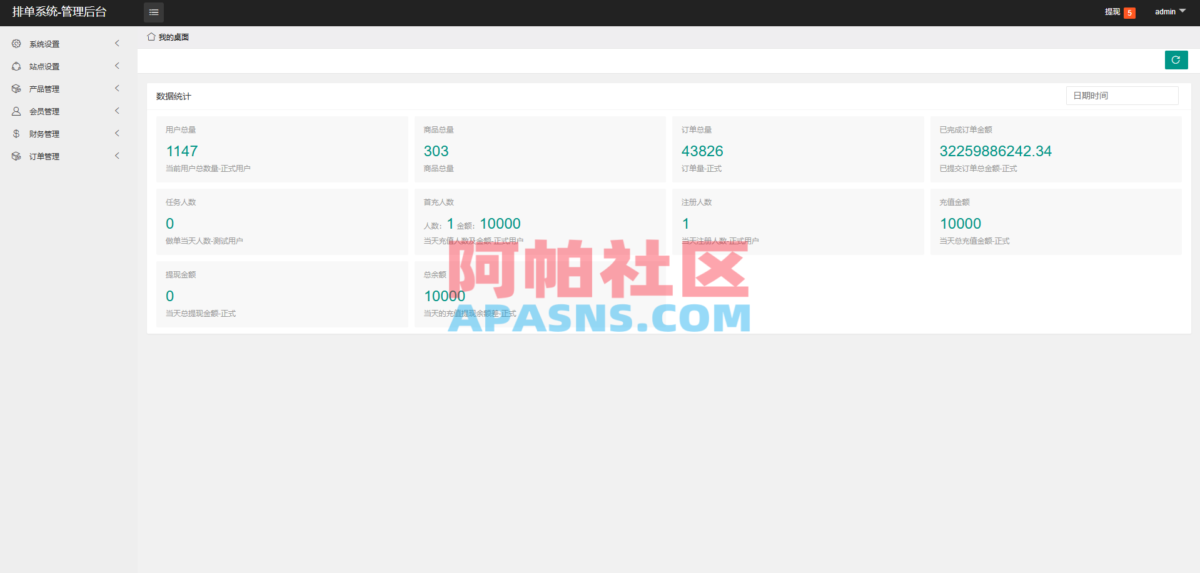
Task: Open 产品管理 via its box icon
Action: (x=16, y=88)
